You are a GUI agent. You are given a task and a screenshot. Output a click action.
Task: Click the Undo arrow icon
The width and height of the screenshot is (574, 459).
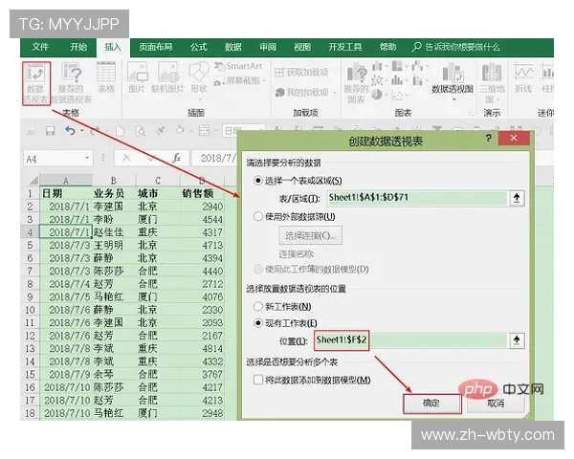coord(70,130)
